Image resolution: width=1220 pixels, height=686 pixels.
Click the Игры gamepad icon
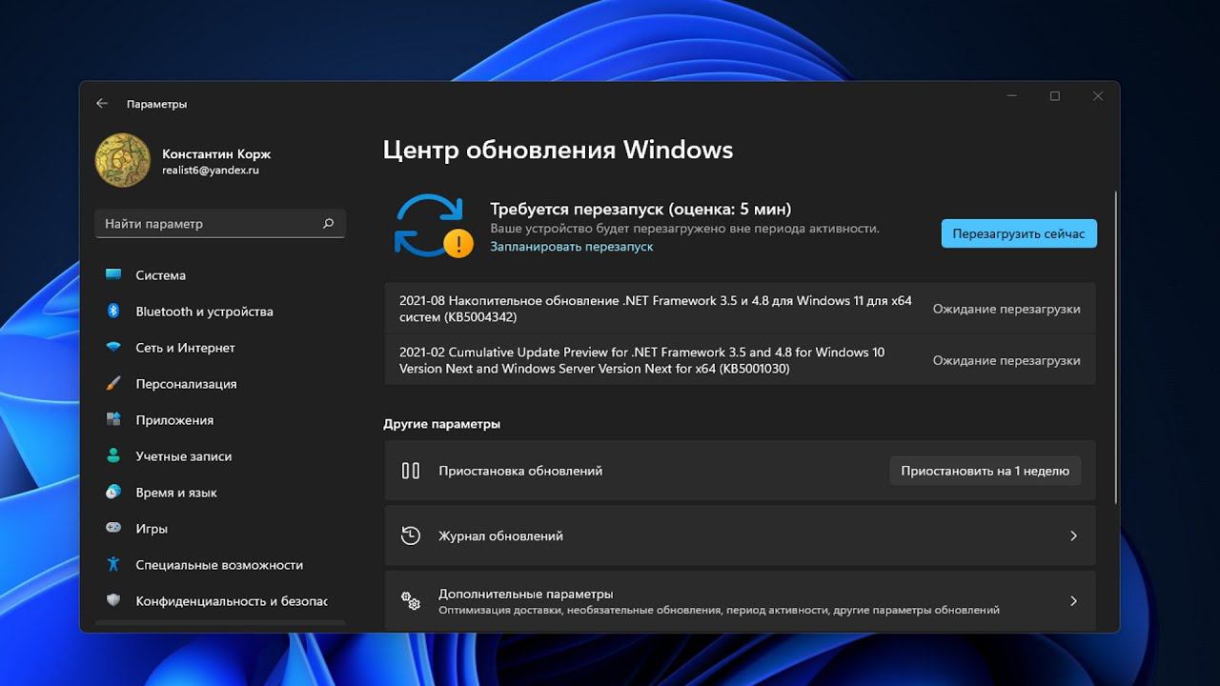[113, 528]
